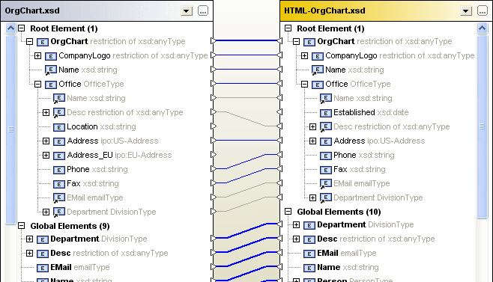Collapse the OrgChart node in right pane
Viewport: 493px width, 282px height.
point(296,41)
